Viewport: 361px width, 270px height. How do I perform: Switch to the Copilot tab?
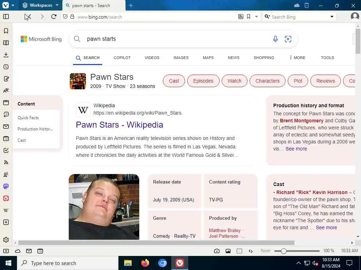tap(122, 58)
